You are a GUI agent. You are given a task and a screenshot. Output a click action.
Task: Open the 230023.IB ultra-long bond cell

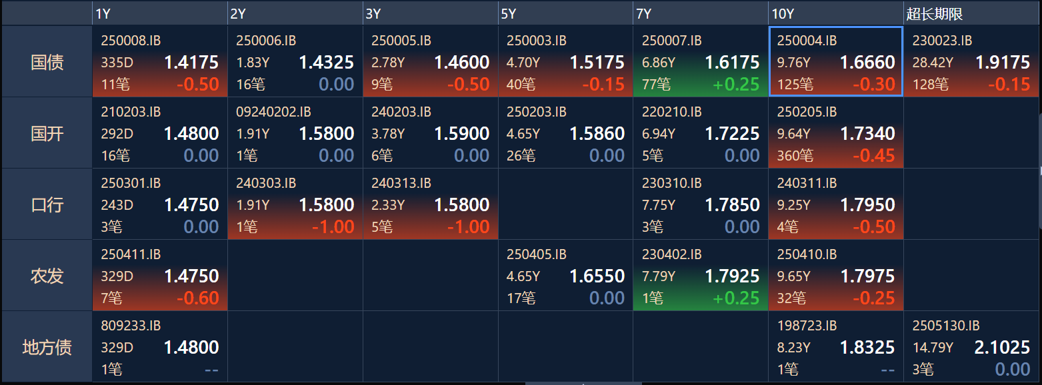click(x=971, y=62)
